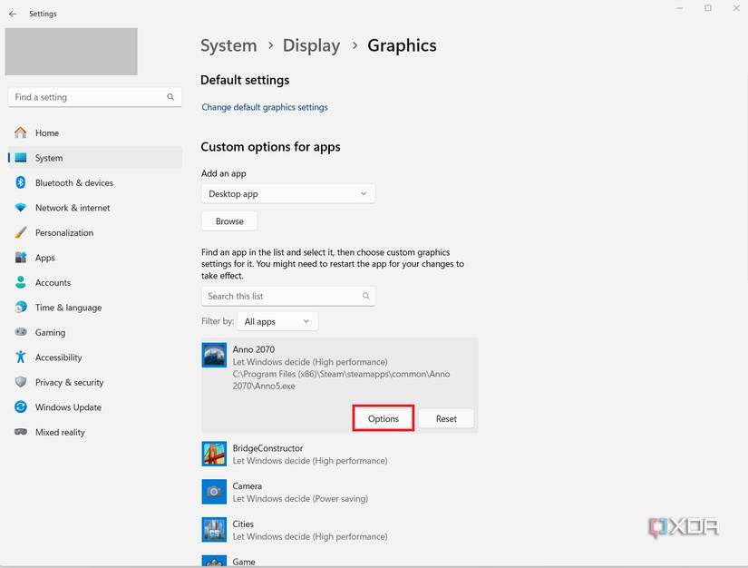Open Accessibility settings page
The image size is (748, 568).
click(x=95, y=357)
